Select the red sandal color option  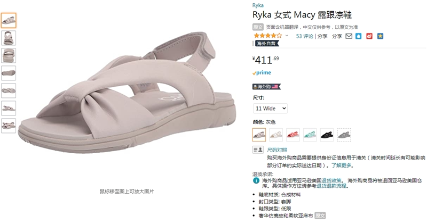point(293,135)
